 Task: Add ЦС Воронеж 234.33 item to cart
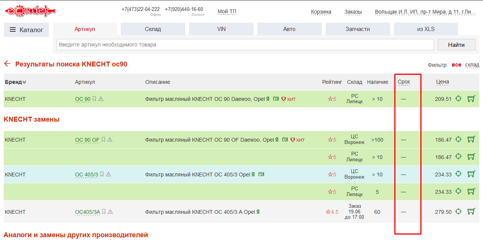click(x=471, y=174)
